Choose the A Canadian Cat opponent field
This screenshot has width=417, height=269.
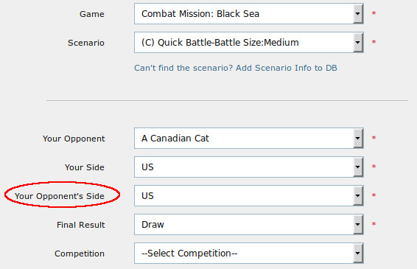coord(249,139)
